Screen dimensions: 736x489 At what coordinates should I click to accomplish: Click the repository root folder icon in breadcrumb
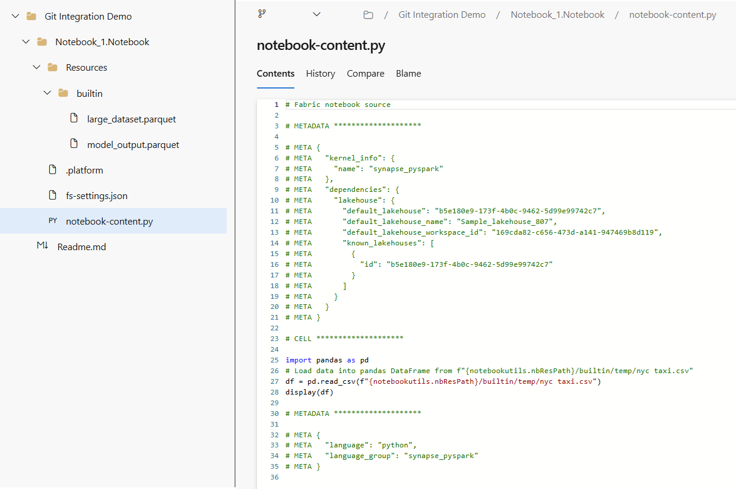tap(368, 15)
